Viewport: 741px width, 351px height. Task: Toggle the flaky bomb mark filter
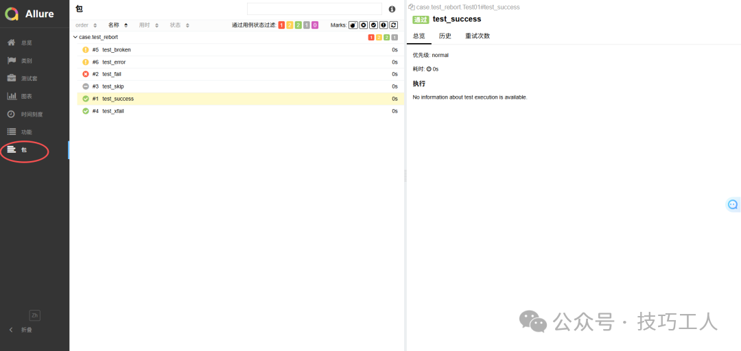(x=353, y=25)
